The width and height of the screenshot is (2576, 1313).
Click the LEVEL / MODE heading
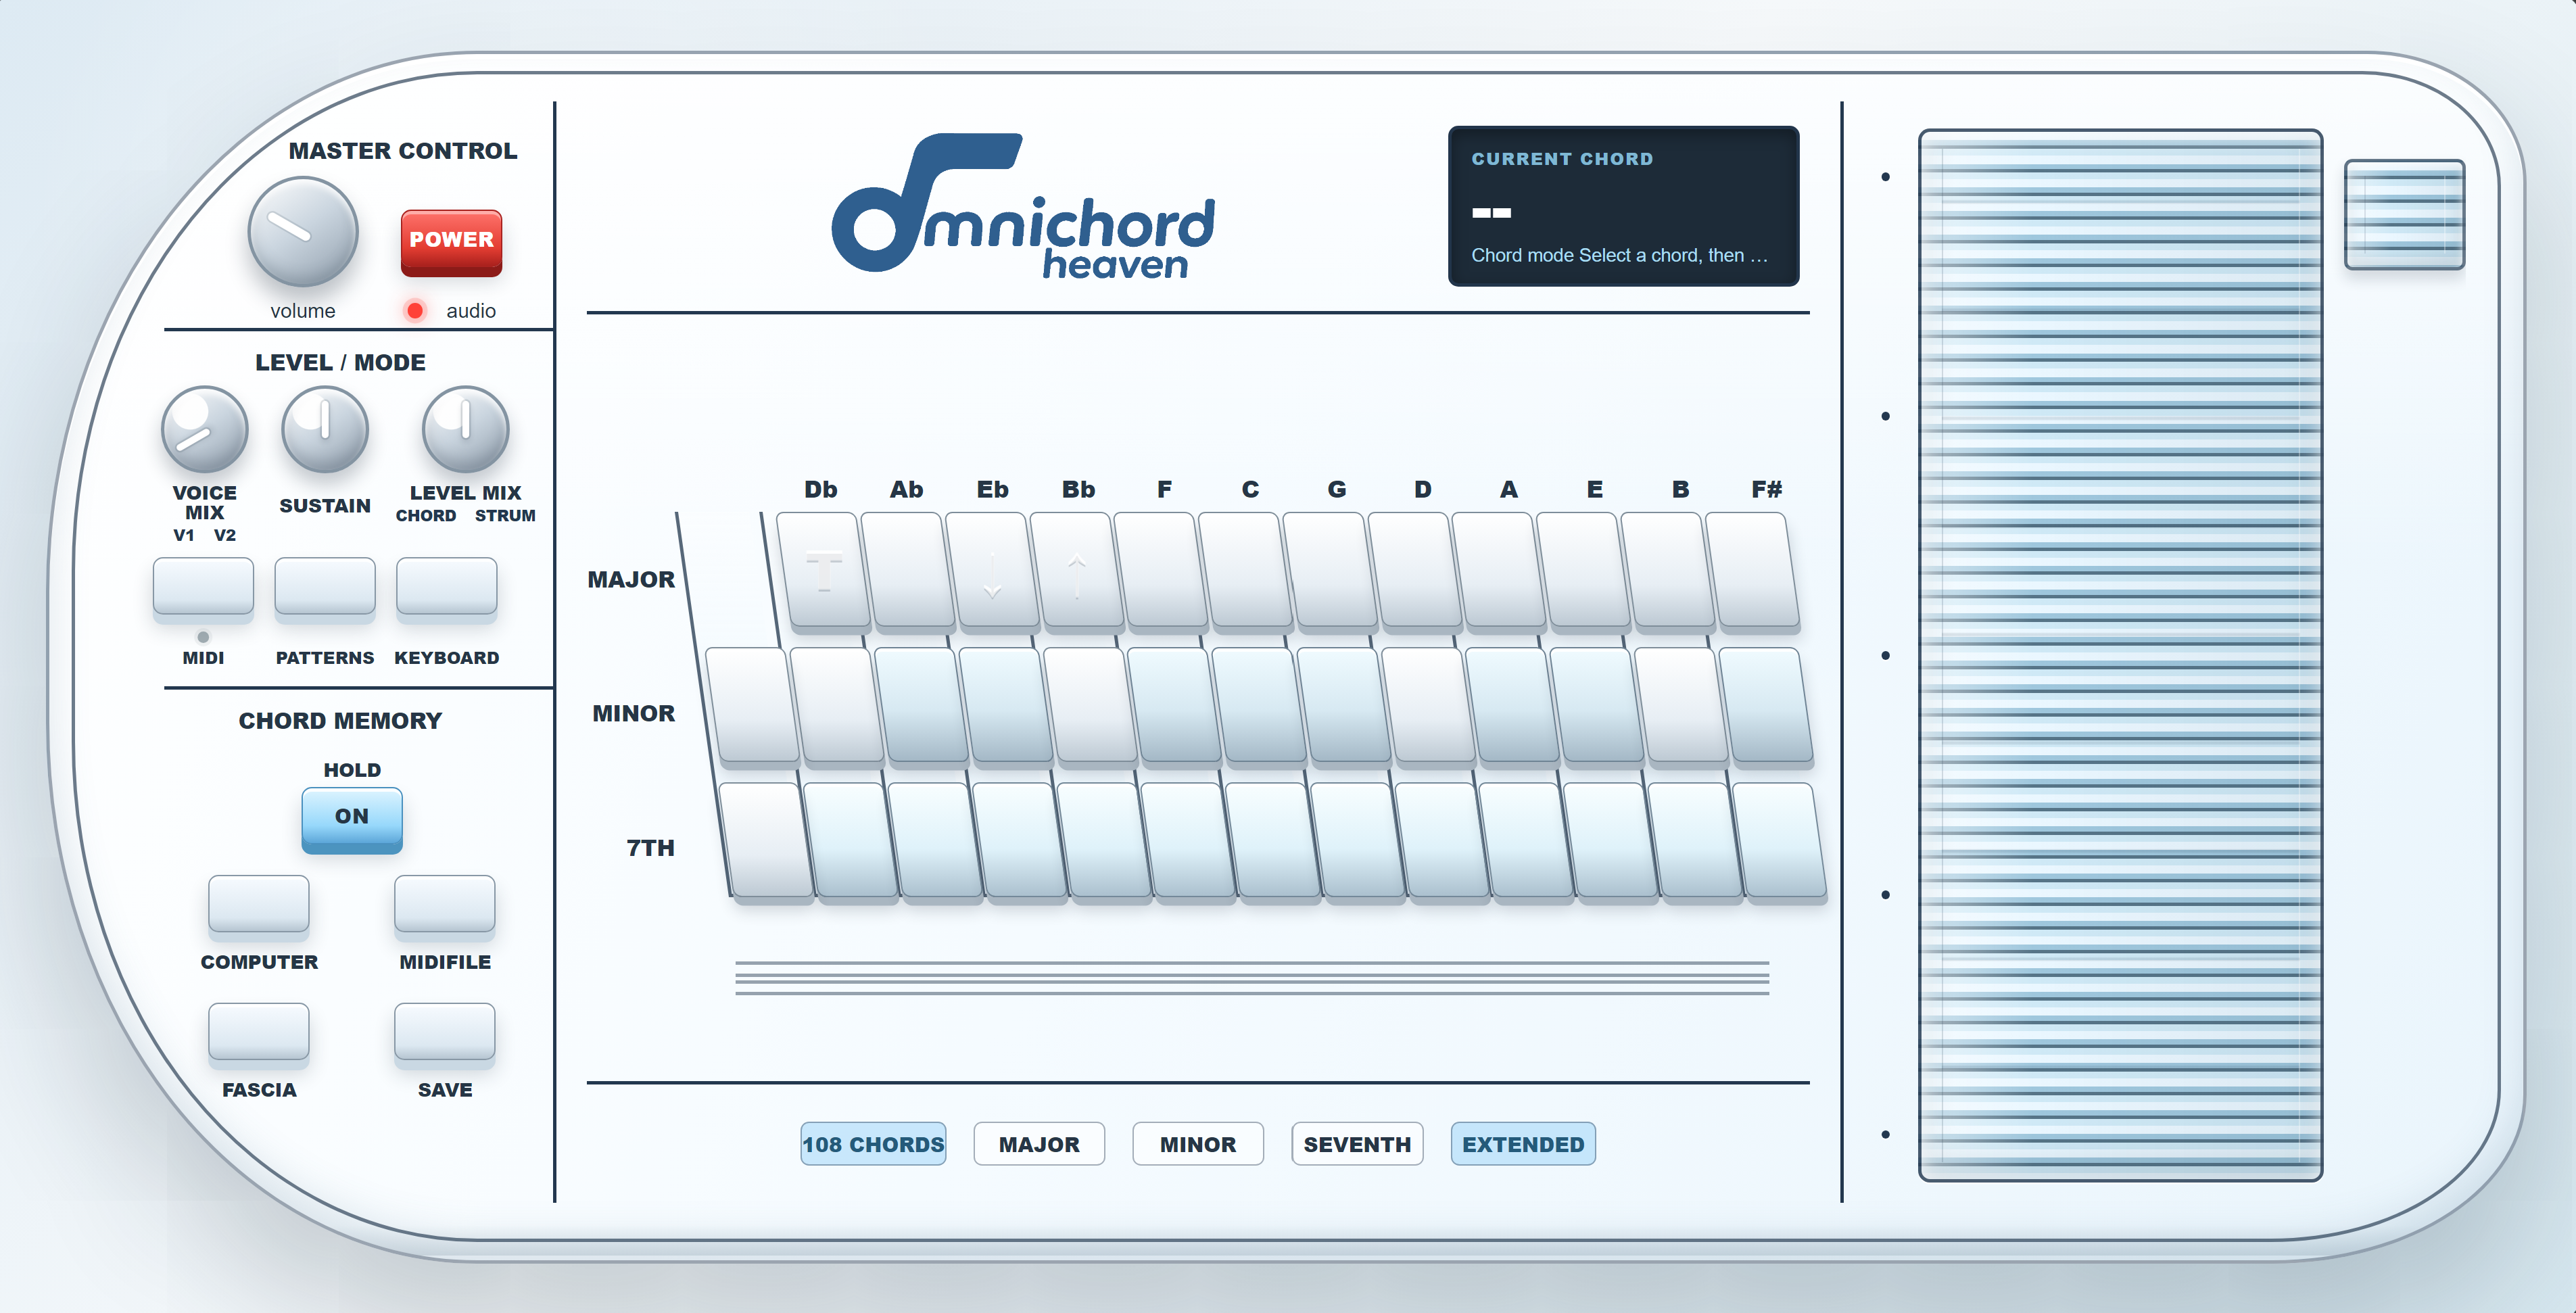tap(340, 363)
